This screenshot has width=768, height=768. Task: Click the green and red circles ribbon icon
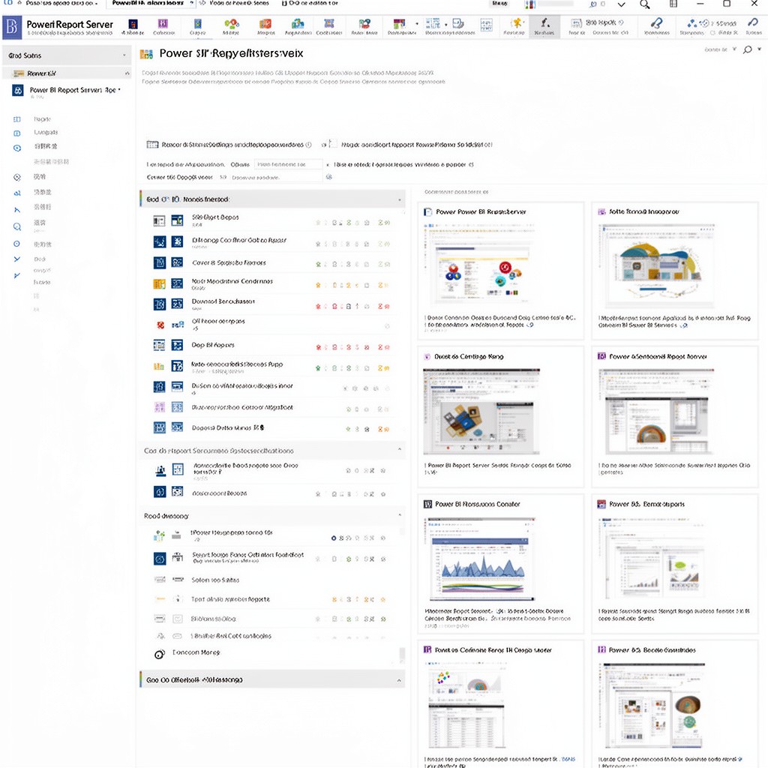click(231, 24)
